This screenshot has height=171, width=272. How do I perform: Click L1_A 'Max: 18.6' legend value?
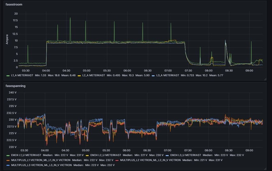point(54,75)
